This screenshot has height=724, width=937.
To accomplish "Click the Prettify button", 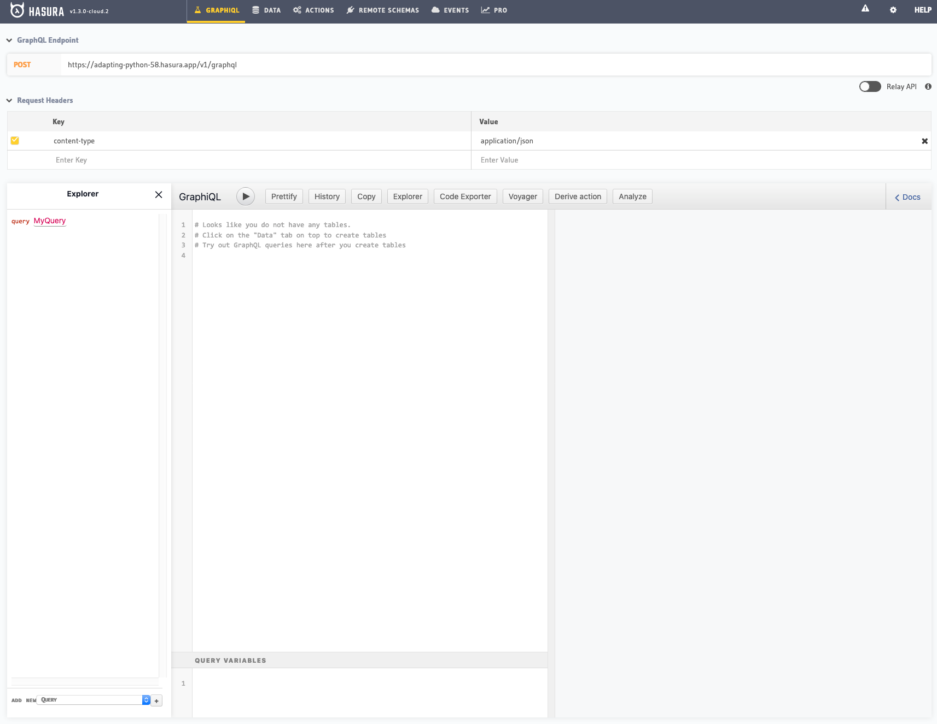I will [x=284, y=196].
